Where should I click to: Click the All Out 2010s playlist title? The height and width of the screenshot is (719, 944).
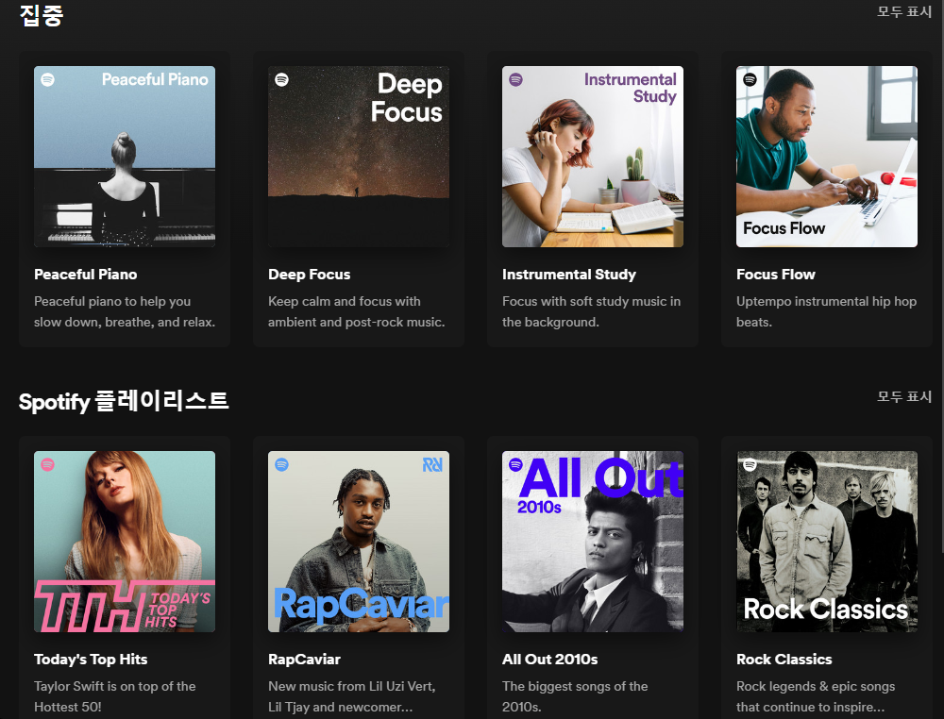(550, 660)
